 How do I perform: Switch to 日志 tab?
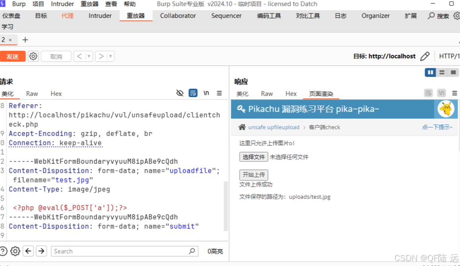(x=341, y=16)
